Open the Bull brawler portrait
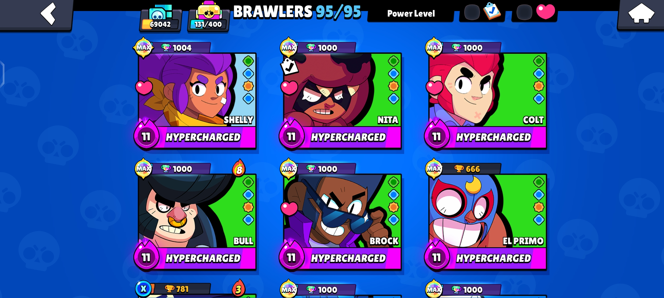 click(197, 211)
